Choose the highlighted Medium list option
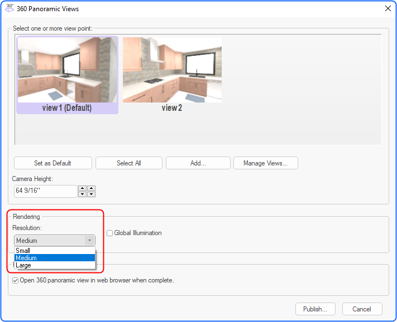The height and width of the screenshot is (322, 397). (55, 258)
